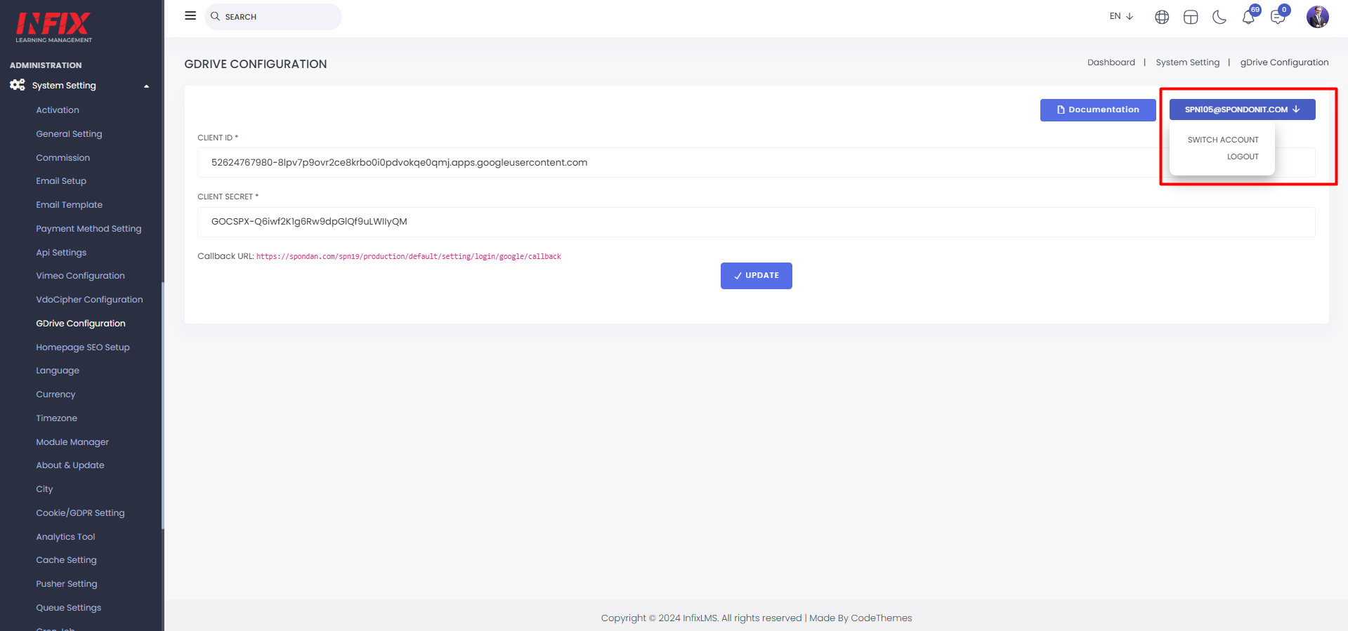The height and width of the screenshot is (631, 1348).
Task: Open Pusher Setting in sidebar
Action: pyautogui.click(x=67, y=584)
